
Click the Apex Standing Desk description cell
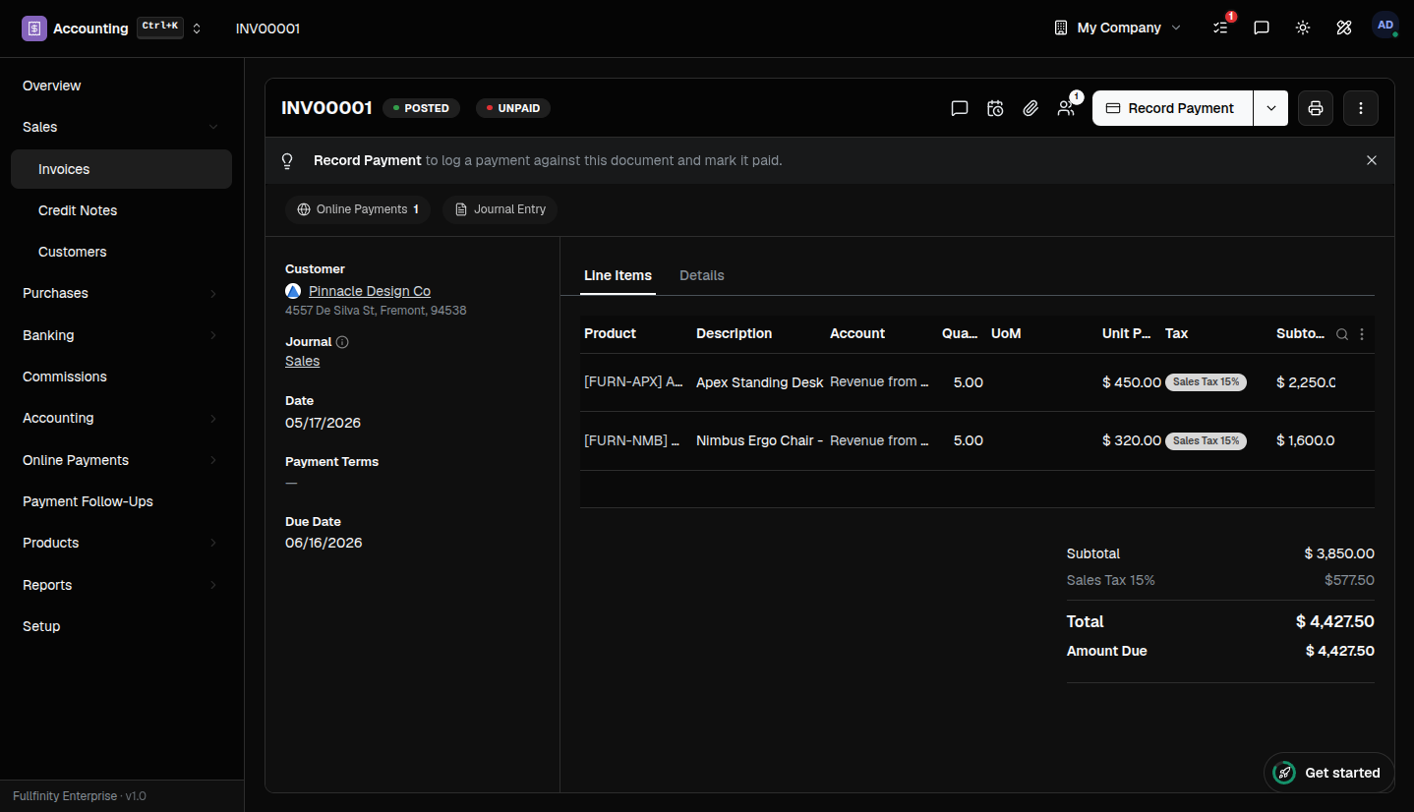(760, 382)
